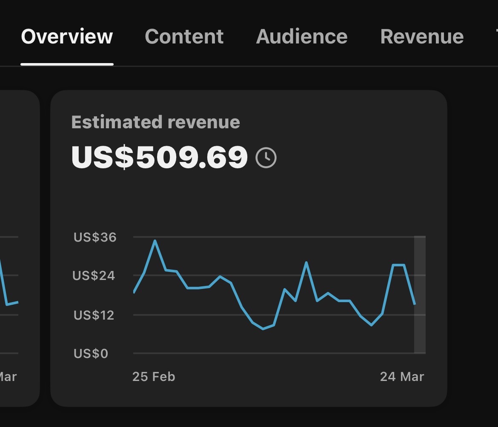Click the US$12 axis label
Viewport: 498px width, 427px height.
tap(94, 315)
